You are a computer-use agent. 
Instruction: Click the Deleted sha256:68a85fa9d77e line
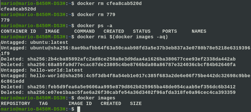118,65
